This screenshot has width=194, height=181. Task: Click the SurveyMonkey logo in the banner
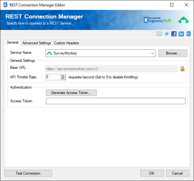[183, 20]
